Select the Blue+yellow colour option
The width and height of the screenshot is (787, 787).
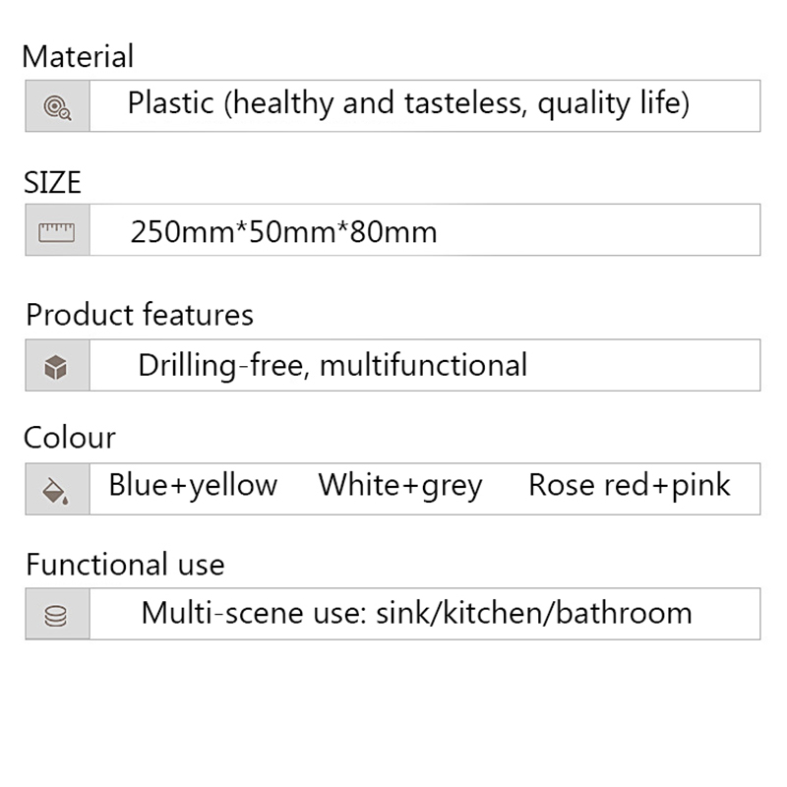point(193,485)
